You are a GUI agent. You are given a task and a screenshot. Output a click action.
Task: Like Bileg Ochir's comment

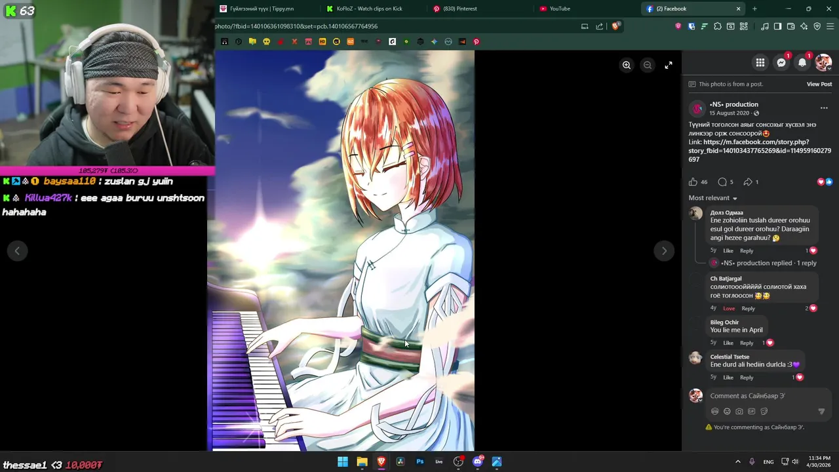728,343
